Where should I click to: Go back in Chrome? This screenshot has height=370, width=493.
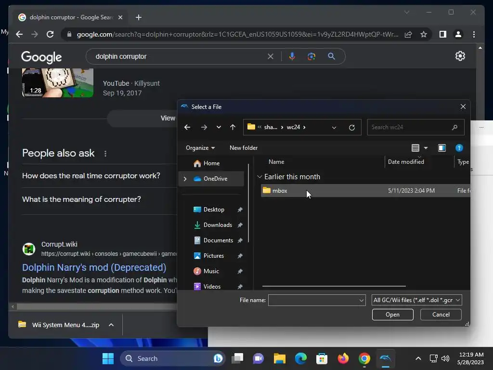point(19,34)
